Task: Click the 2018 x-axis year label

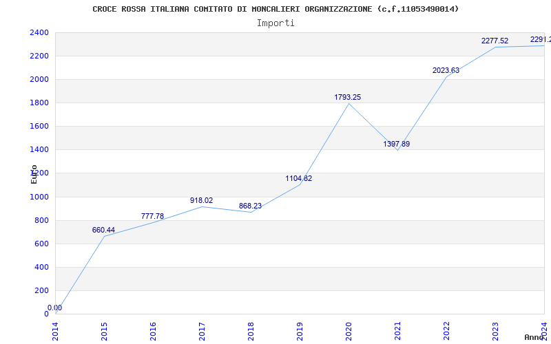Action: [x=251, y=332]
